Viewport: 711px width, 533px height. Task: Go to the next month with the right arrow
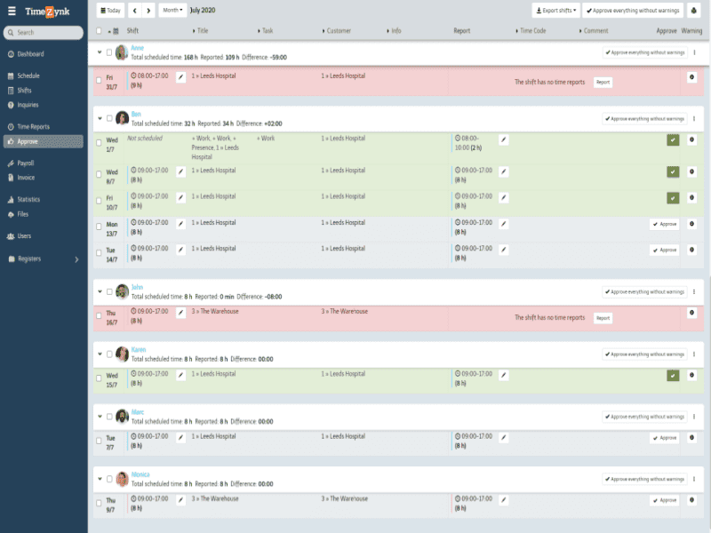tap(148, 11)
